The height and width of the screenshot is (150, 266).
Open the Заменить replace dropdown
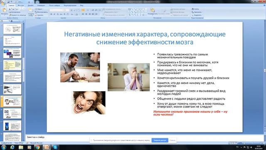197,12
